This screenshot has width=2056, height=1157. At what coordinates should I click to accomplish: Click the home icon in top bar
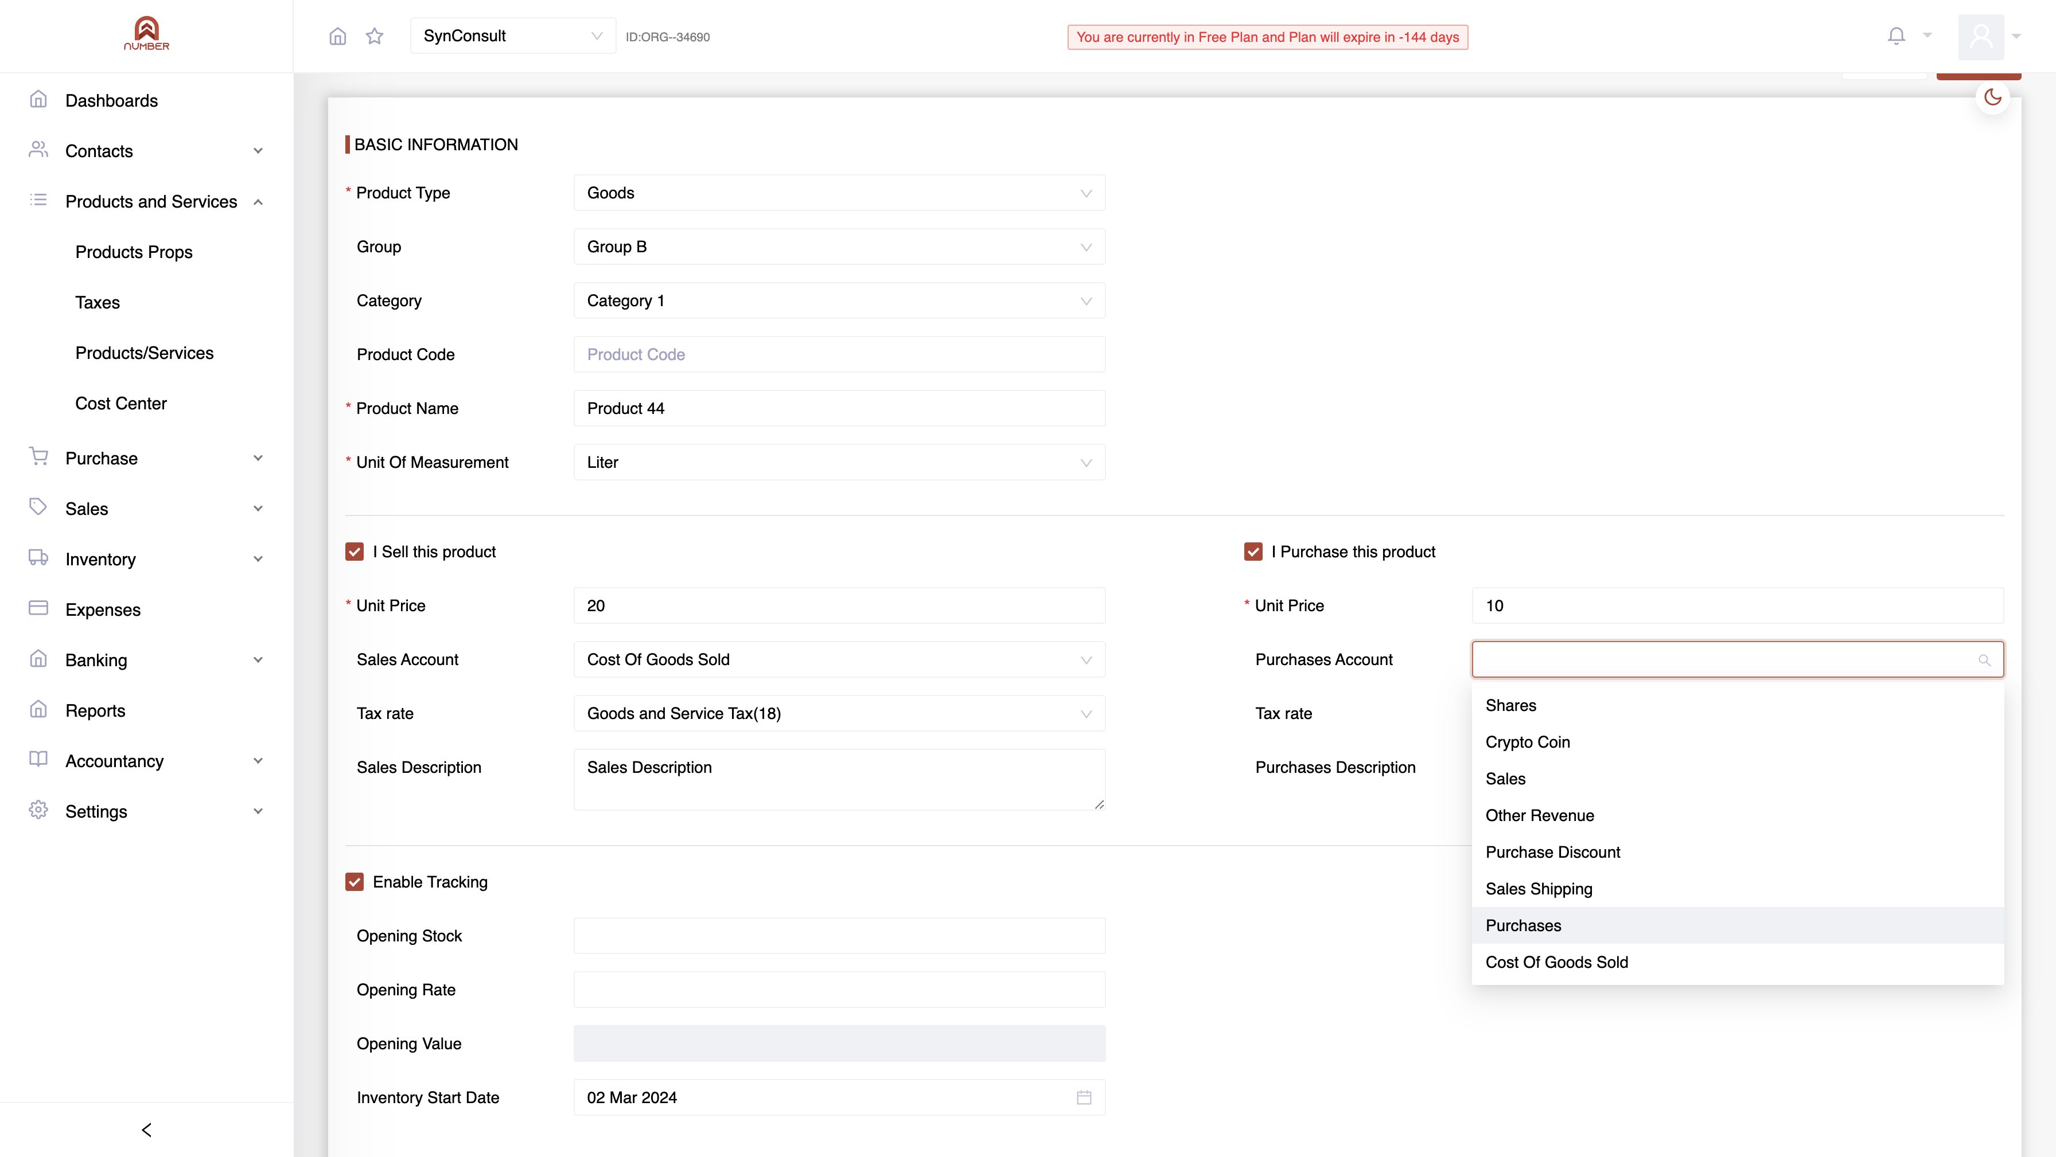pyautogui.click(x=338, y=36)
